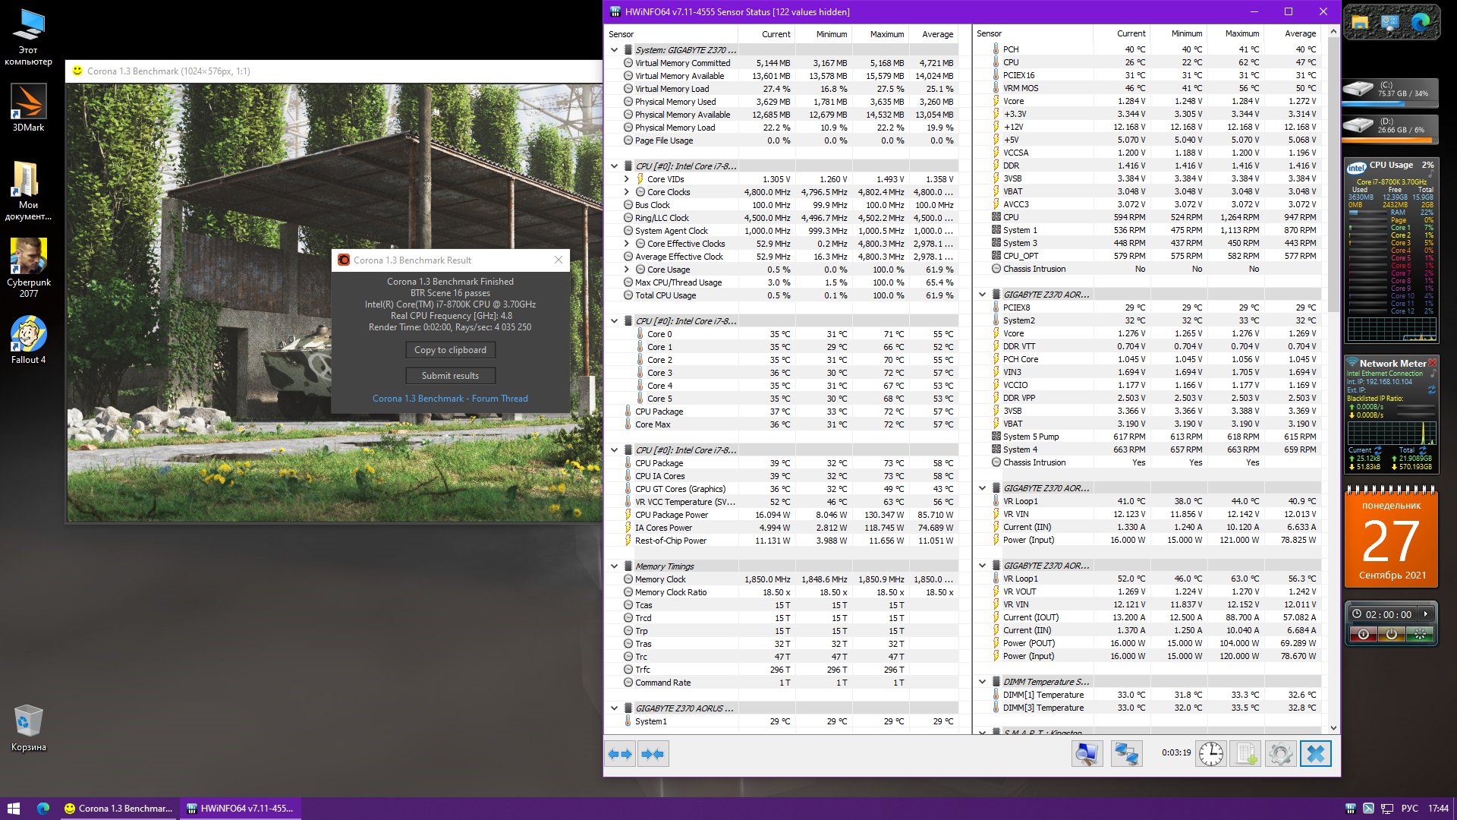The width and height of the screenshot is (1457, 820).
Task: Click Copy to clipboard button
Action: click(x=450, y=350)
